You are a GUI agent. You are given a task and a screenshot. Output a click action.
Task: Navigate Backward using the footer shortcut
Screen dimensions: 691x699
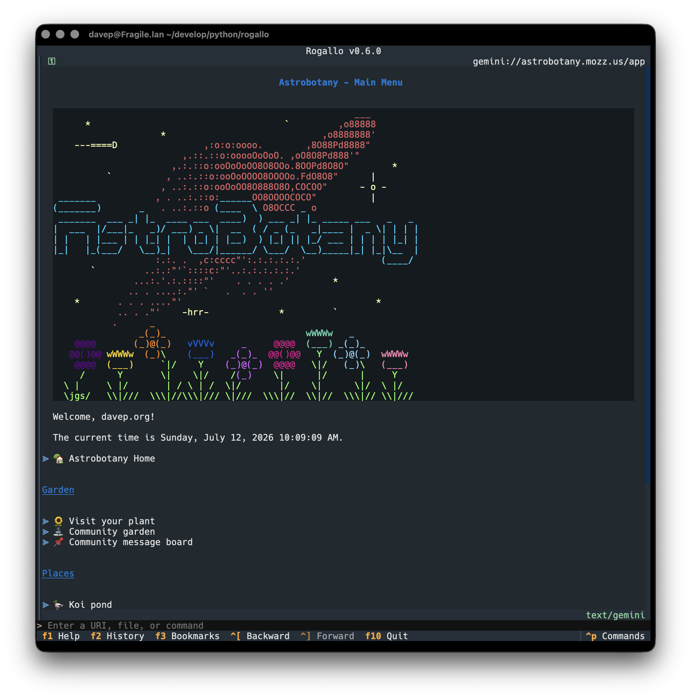[260, 636]
